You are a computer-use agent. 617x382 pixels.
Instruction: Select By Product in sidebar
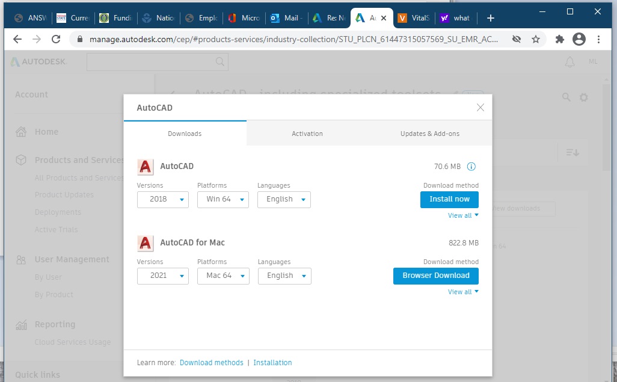(x=54, y=294)
